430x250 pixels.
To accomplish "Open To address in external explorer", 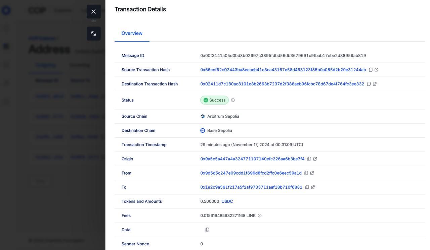I will (x=313, y=187).
